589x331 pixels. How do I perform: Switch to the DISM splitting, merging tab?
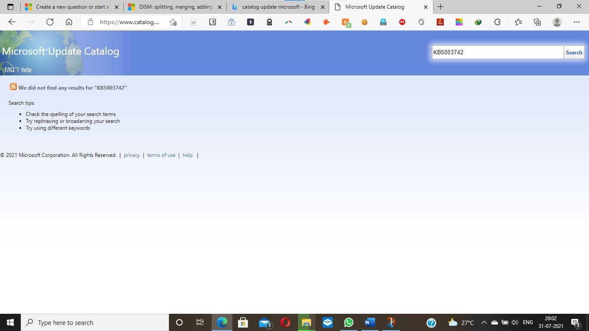(175, 7)
